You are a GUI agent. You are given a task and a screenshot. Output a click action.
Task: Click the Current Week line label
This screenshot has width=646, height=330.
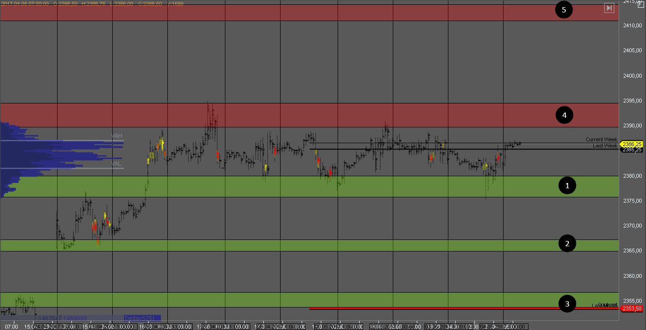(x=601, y=139)
